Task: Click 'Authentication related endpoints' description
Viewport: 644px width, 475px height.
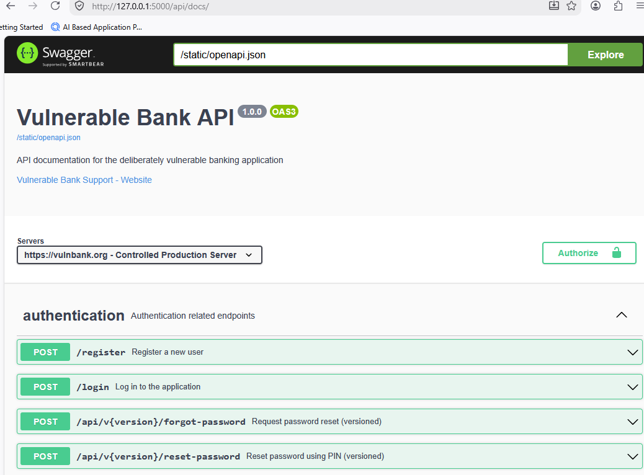Action: (192, 316)
